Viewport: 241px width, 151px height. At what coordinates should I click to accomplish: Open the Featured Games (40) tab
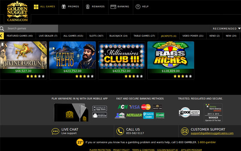(20, 36)
